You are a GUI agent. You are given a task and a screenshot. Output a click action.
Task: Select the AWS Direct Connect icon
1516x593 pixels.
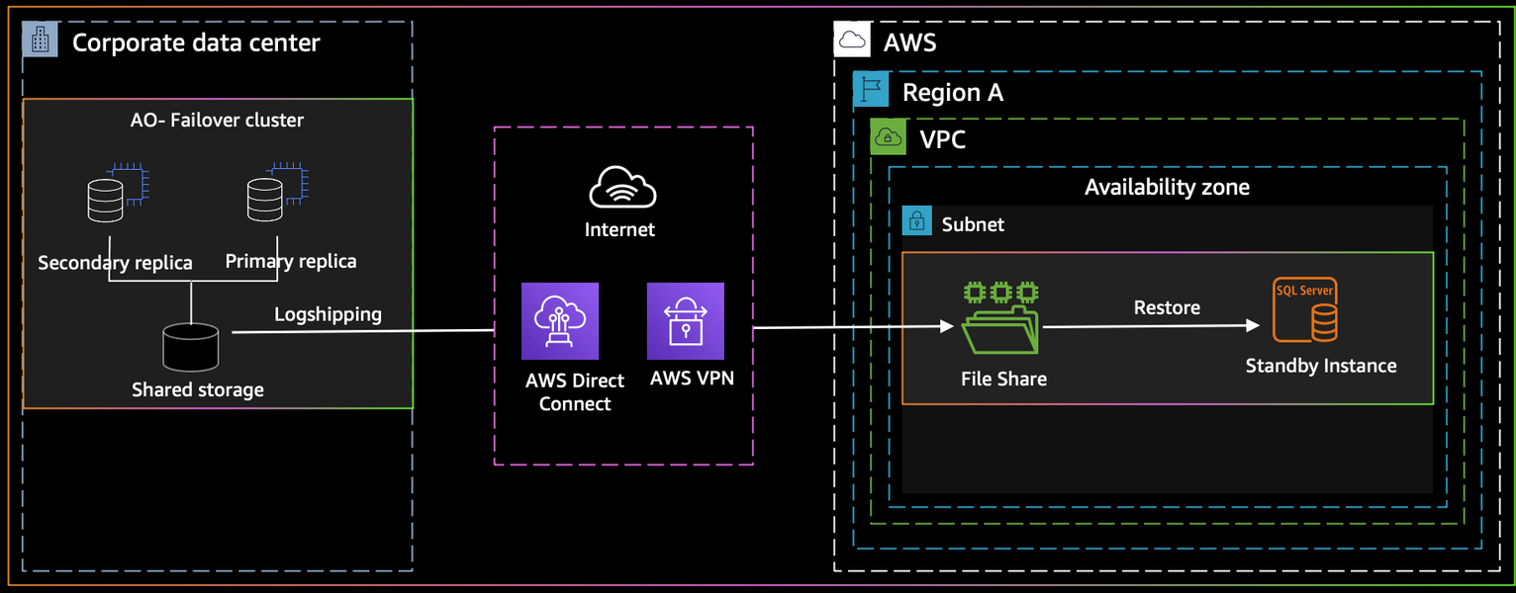(x=560, y=321)
